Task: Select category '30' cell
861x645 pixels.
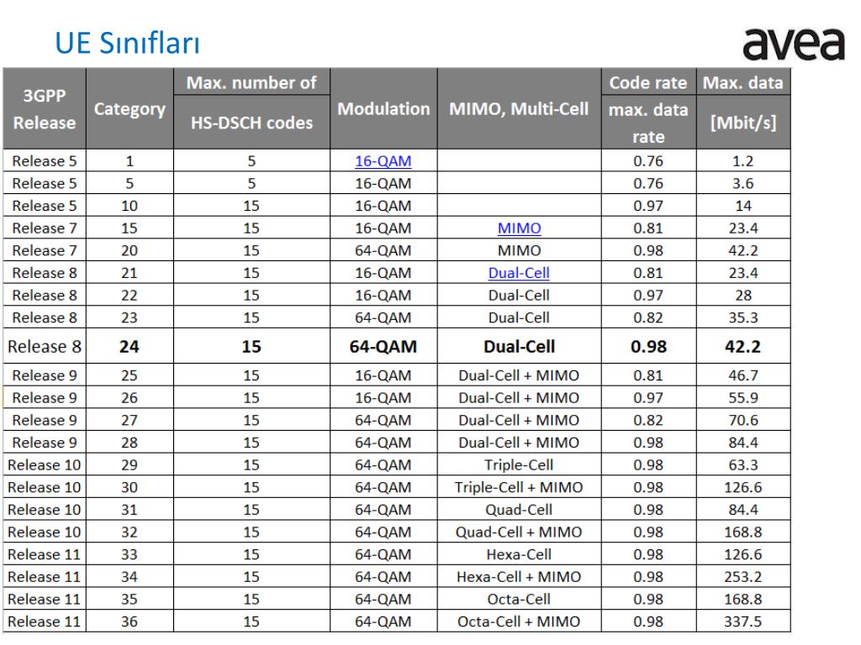Action: coord(129,488)
